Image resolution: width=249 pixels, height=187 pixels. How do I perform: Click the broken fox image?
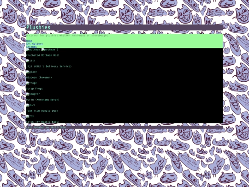[30, 116]
